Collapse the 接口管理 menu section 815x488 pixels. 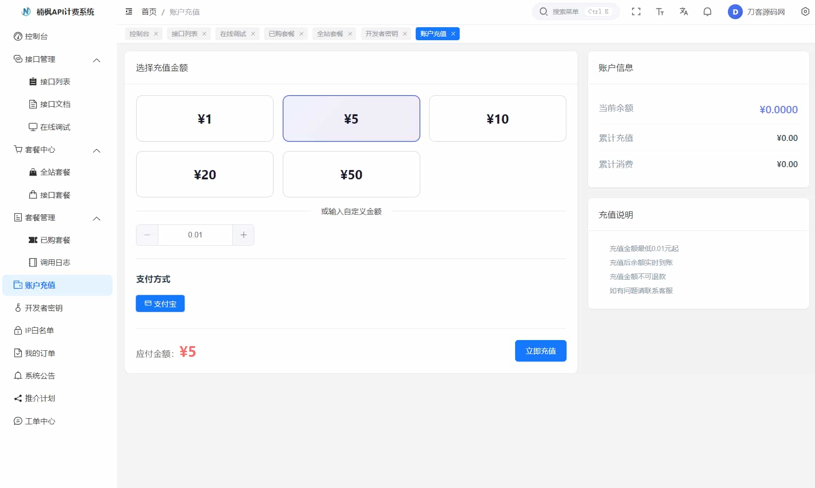click(x=97, y=59)
